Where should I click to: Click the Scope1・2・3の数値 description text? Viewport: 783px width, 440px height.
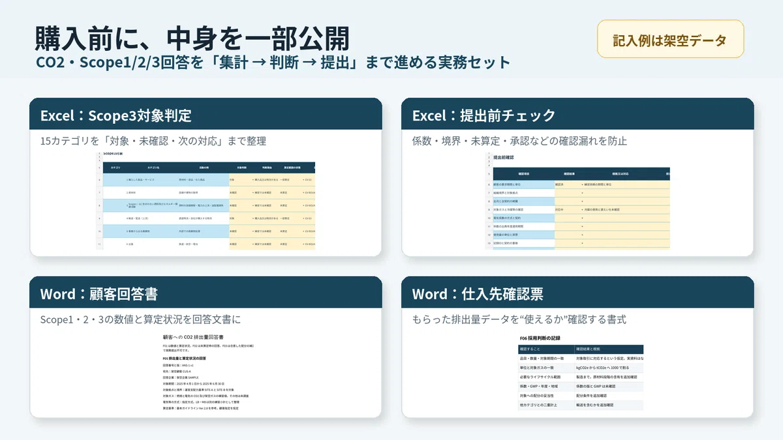pyautogui.click(x=140, y=319)
